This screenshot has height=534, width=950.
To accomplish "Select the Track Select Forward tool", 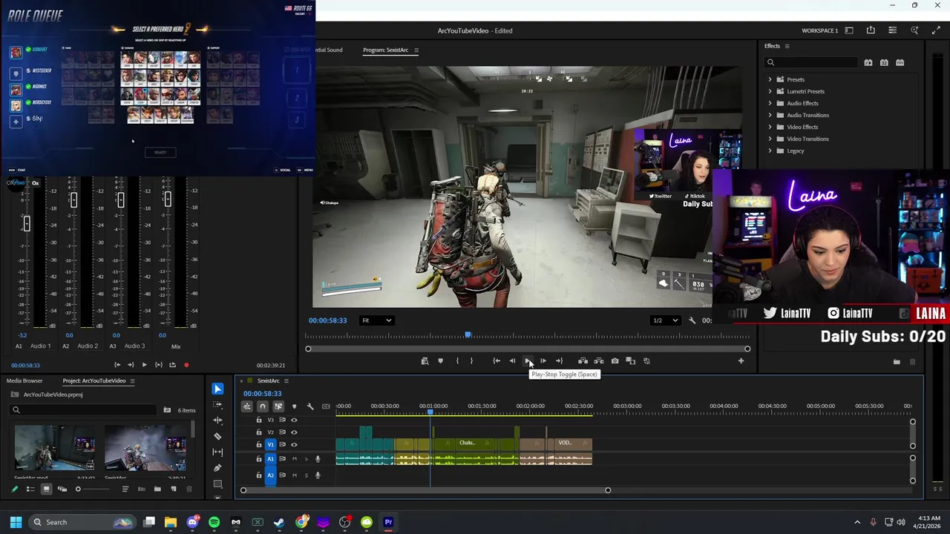I will pyautogui.click(x=217, y=405).
